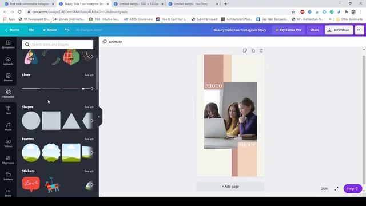The width and height of the screenshot is (366, 206).
Task: Click the Undo arrow icon
Action: (x=67, y=30)
